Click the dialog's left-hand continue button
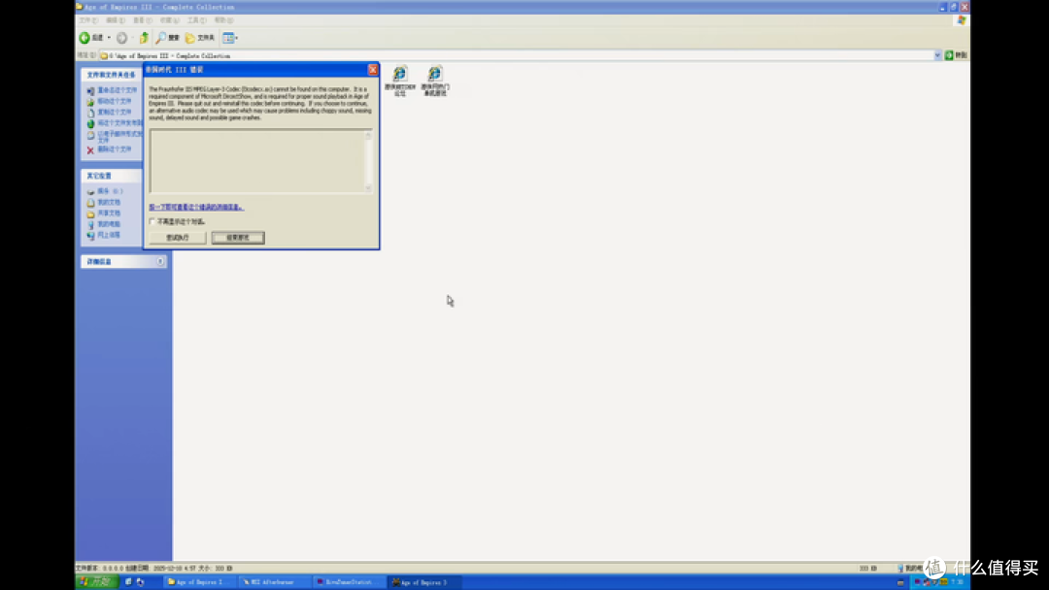The image size is (1049, 590). [x=178, y=238]
